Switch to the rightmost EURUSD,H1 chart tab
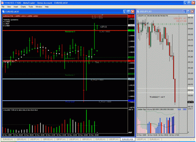The image size is (196, 142). pyautogui.click(x=155, y=139)
